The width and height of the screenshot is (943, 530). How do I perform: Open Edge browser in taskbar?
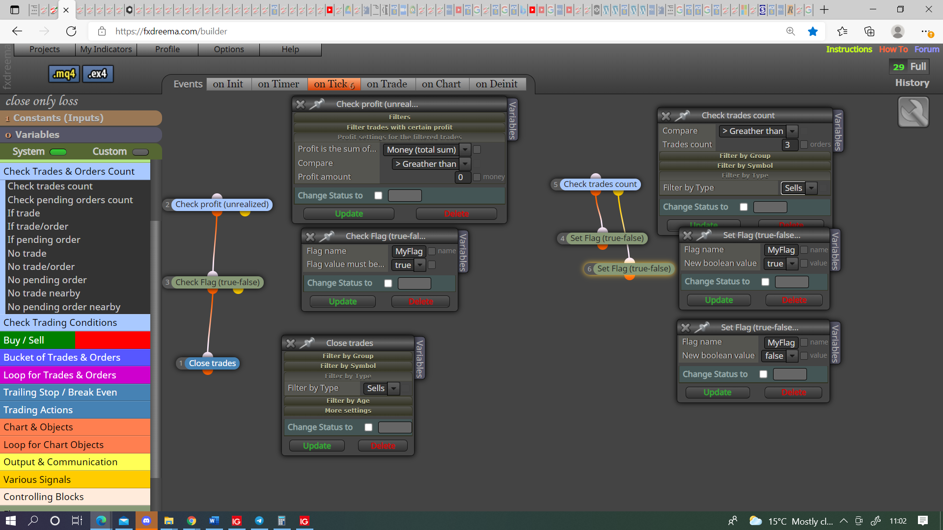click(x=101, y=521)
